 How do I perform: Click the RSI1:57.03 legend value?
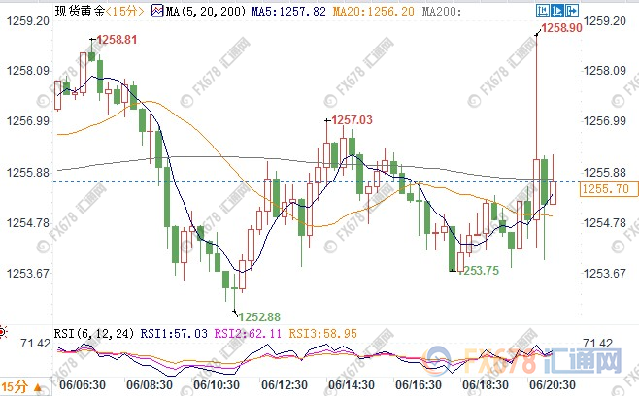(176, 332)
